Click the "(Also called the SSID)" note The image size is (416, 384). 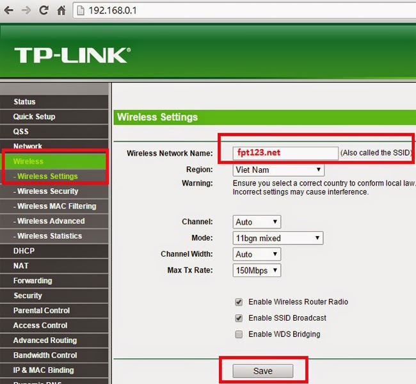(x=376, y=152)
